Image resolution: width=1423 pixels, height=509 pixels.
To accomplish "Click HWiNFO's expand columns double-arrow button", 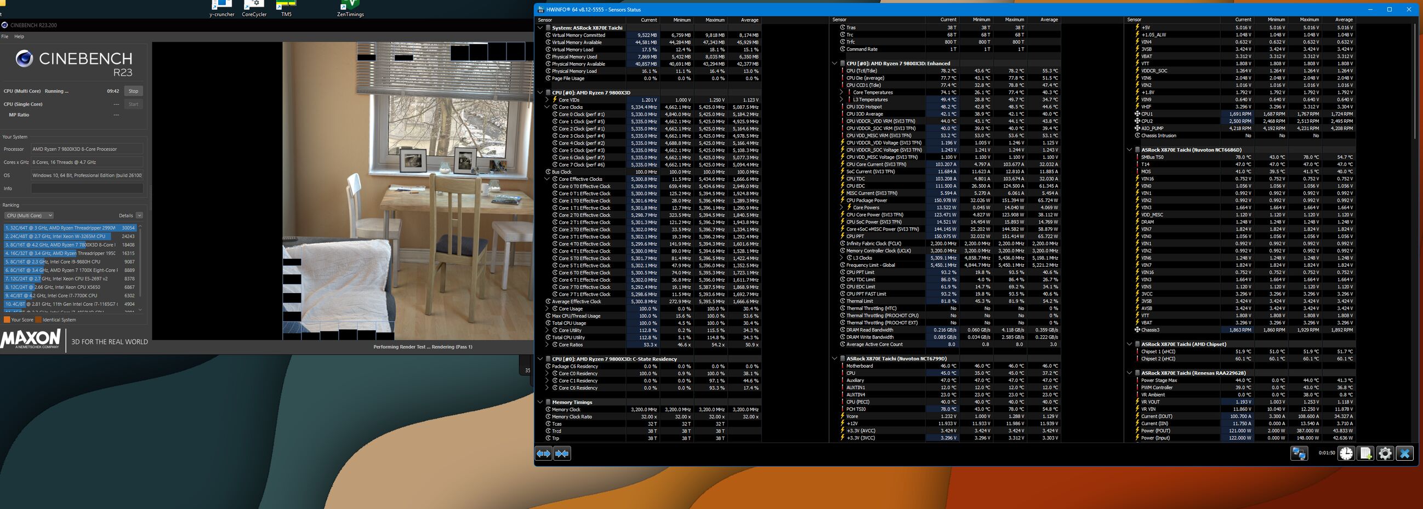I will click(544, 453).
